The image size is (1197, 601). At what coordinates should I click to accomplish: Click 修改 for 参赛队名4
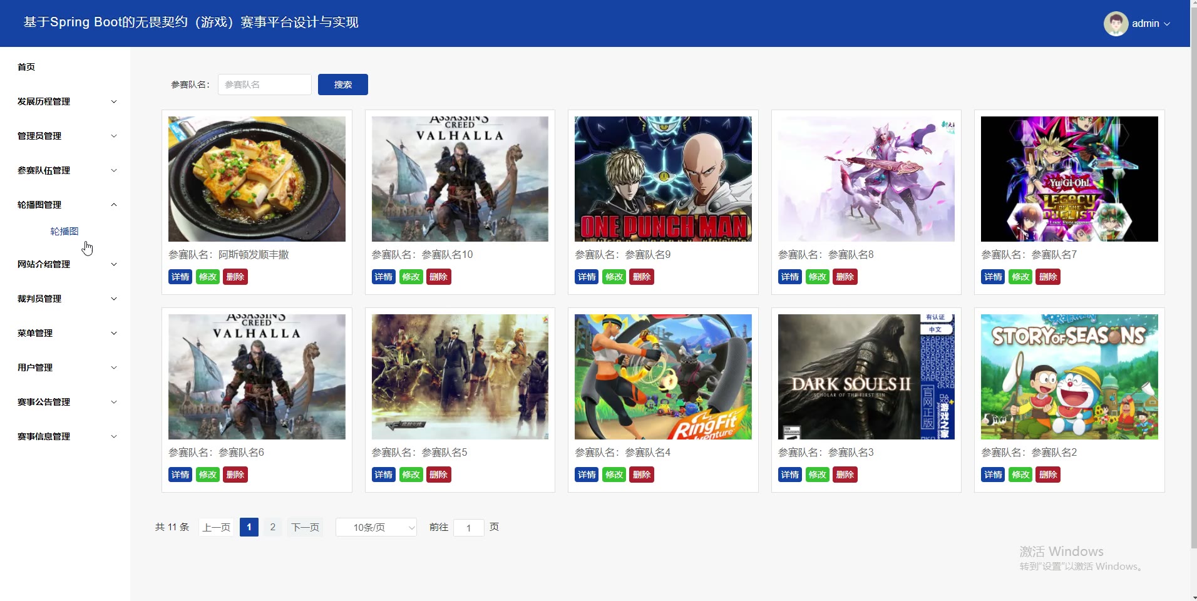click(614, 475)
